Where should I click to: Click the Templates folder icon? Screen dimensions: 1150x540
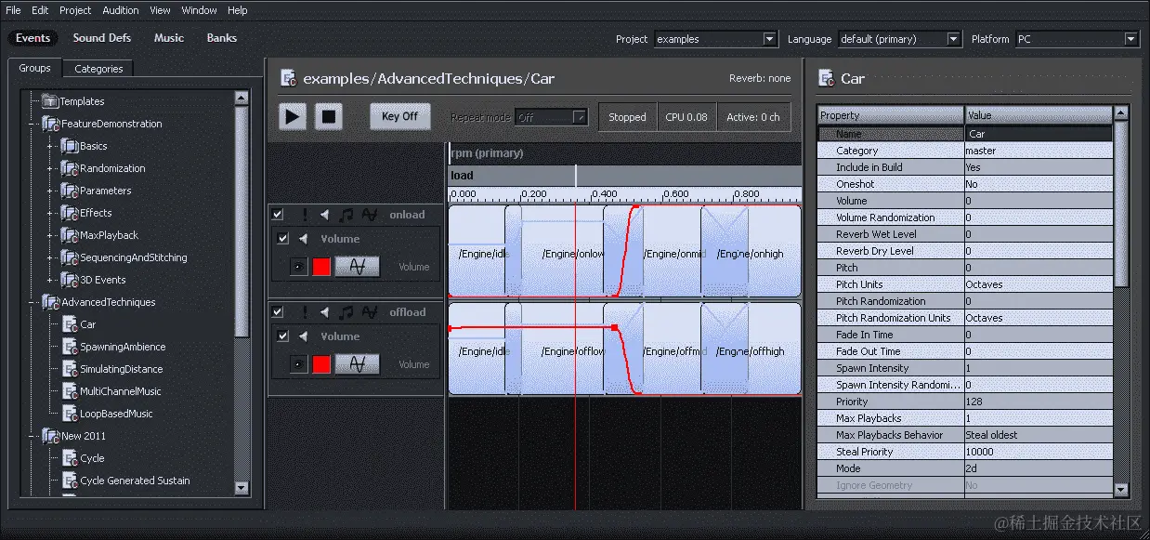tap(50, 101)
